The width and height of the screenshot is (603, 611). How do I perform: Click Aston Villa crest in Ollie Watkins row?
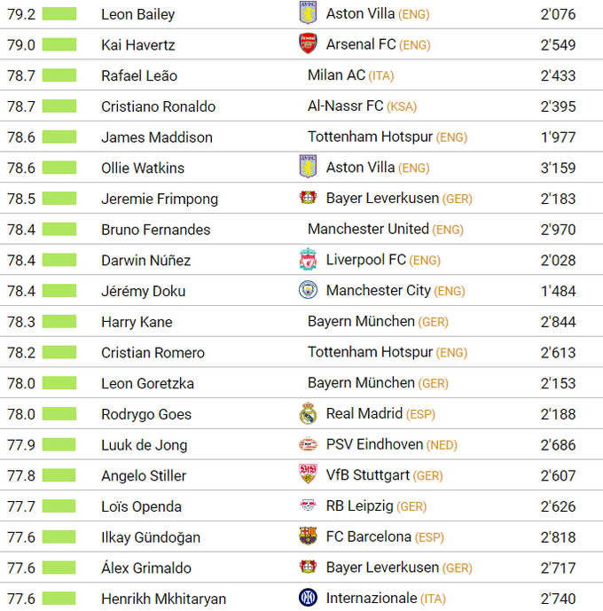308,167
